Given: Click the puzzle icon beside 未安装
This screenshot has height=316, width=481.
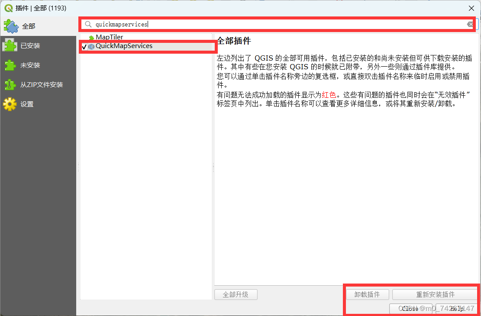Looking at the screenshot, I should coord(10,65).
